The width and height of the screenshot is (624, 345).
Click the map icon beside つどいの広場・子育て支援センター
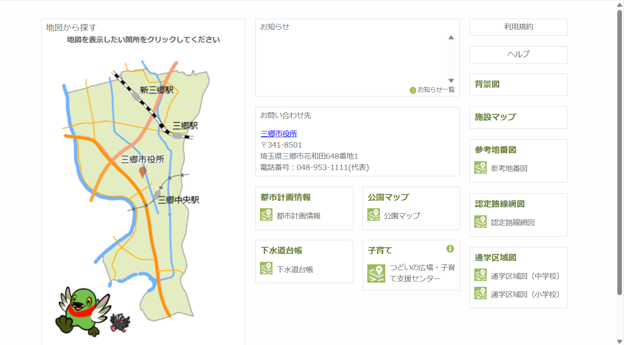coord(376,274)
